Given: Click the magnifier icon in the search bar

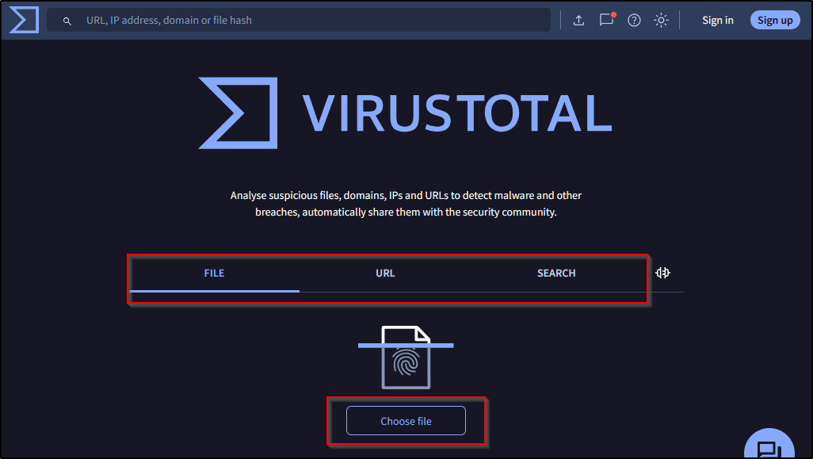Looking at the screenshot, I should (67, 21).
